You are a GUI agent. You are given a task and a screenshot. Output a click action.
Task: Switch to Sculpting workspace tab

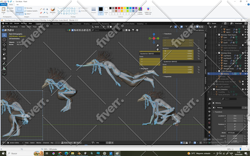(56, 24)
